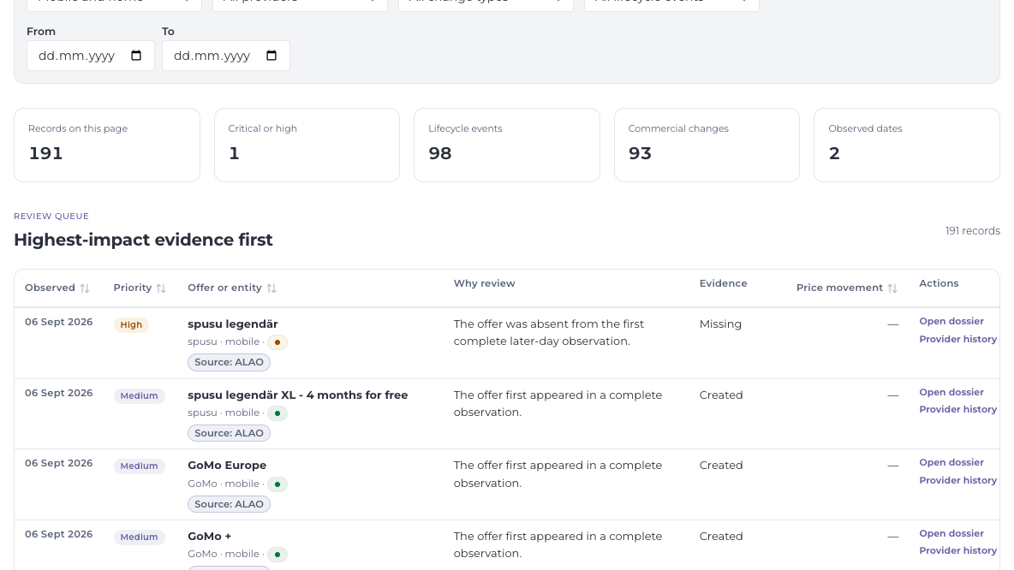Viewport: 1014px width, 570px height.
Task: Click the 'Evidence' column header
Action: 723,283
